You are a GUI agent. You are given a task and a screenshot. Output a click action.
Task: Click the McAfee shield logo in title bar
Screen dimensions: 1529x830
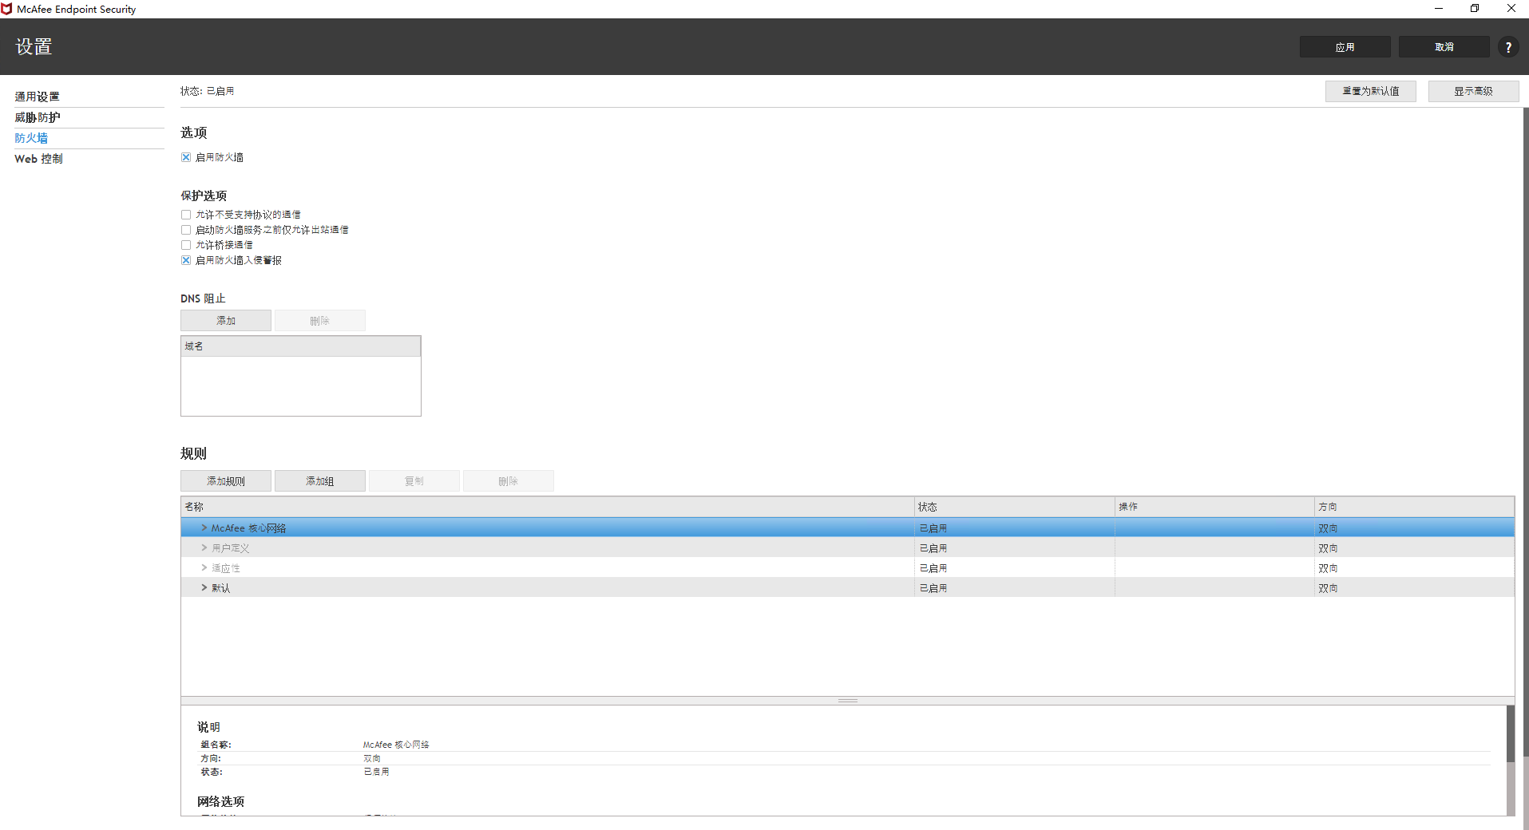coord(7,9)
